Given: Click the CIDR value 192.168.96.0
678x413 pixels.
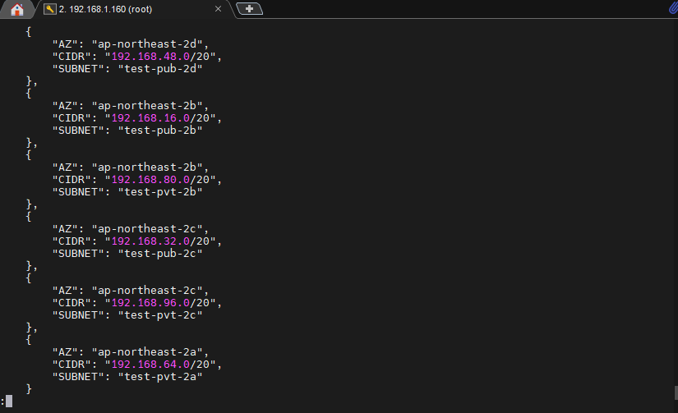Looking at the screenshot, I should (150, 303).
